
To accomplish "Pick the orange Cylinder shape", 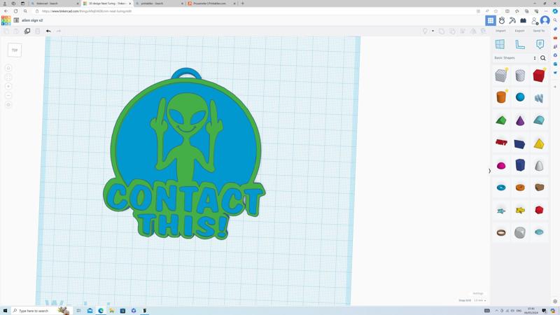I will point(501,97).
